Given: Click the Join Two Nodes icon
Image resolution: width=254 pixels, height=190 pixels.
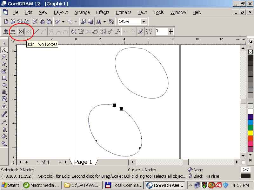Looking at the screenshot, I should coord(21,32).
